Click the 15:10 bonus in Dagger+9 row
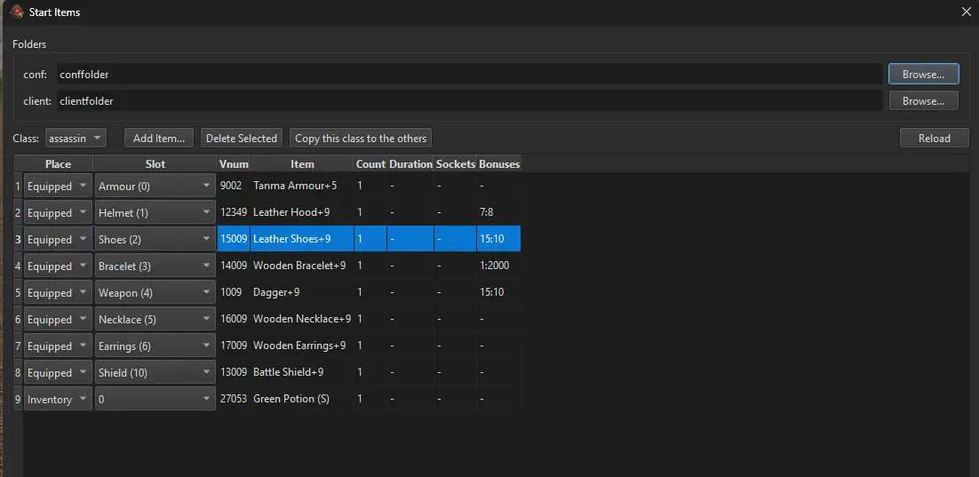Screen dimensions: 979x477 (x=499, y=292)
